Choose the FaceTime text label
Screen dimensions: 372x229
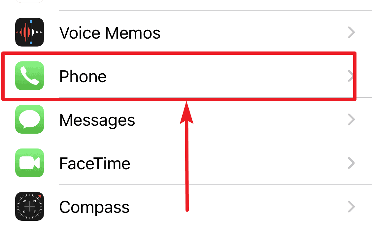[x=95, y=164]
